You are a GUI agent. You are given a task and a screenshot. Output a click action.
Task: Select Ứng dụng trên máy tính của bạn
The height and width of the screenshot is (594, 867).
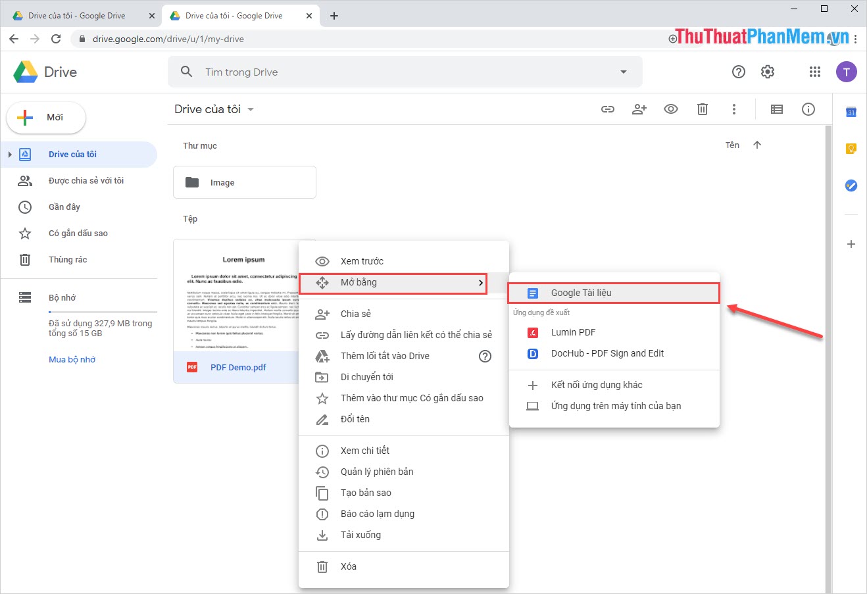click(614, 406)
